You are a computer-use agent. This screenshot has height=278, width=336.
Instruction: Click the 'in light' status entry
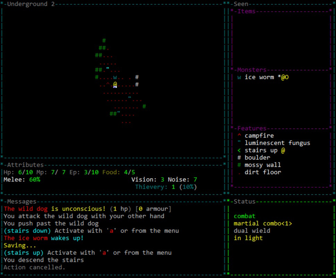tap(248, 238)
